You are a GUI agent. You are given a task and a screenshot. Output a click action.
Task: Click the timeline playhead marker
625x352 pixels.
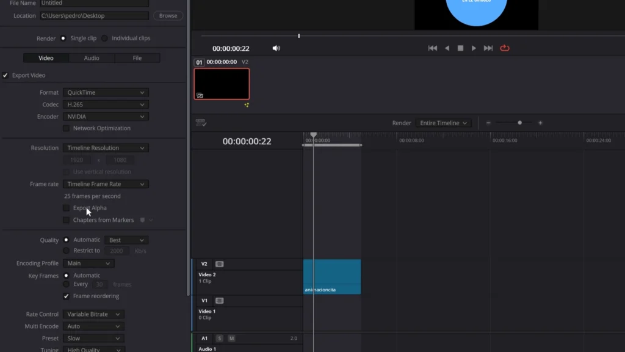(314, 135)
